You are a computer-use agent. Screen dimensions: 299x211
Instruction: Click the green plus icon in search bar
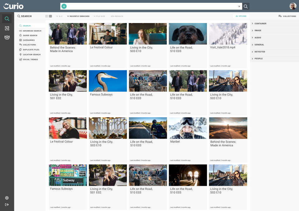[x=64, y=6]
